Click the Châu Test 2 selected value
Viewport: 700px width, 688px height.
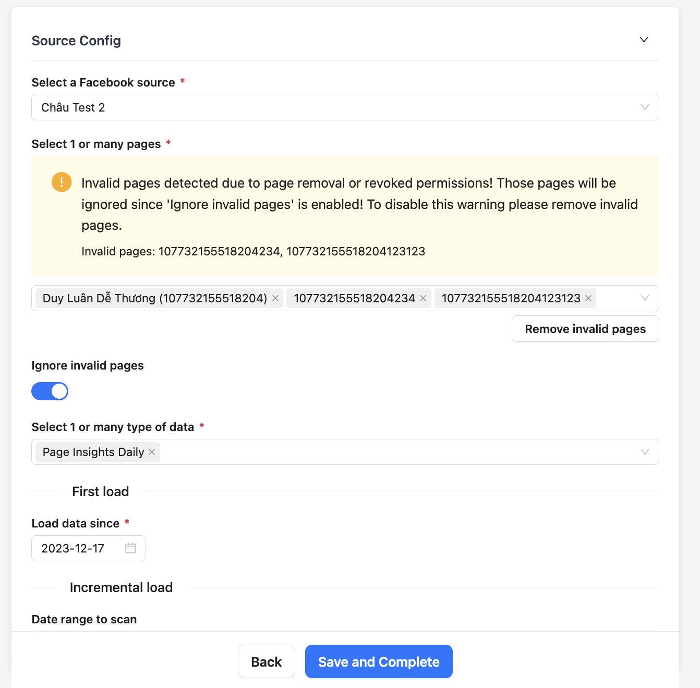(73, 107)
